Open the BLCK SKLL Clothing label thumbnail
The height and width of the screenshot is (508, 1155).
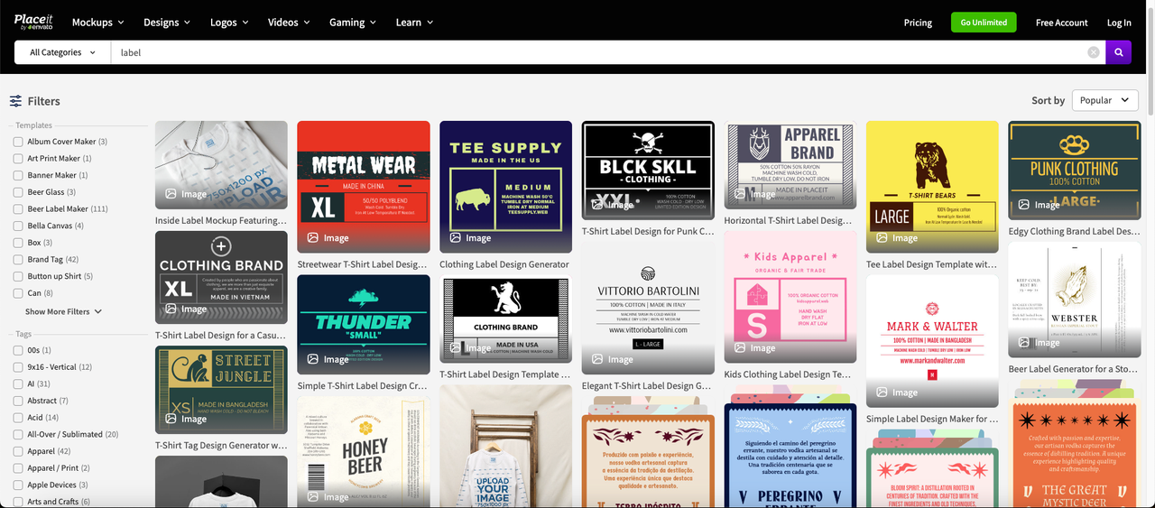[x=648, y=171]
